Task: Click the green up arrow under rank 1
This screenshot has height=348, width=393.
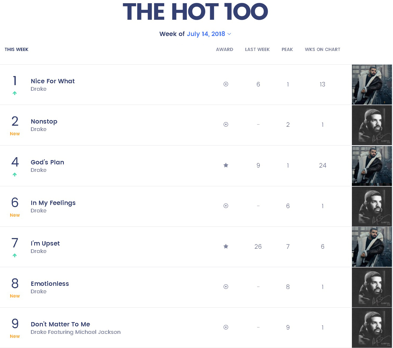Action: pos(15,93)
